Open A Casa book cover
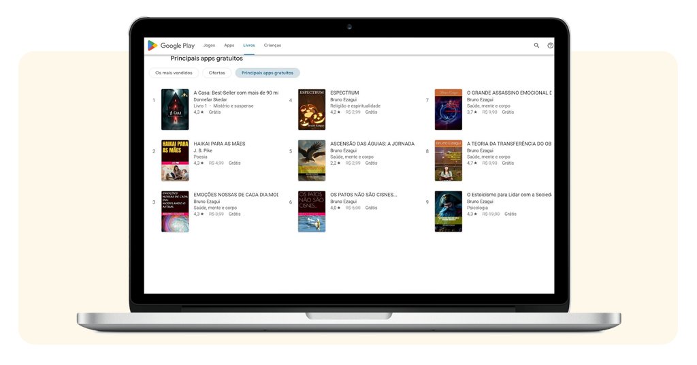 click(x=175, y=110)
